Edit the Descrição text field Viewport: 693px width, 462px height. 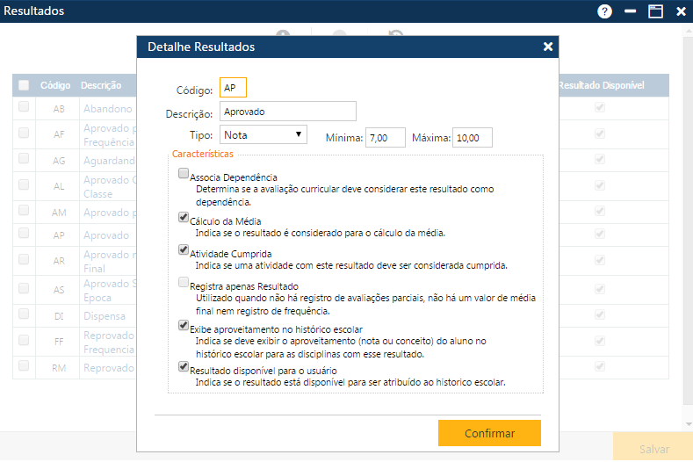point(287,112)
